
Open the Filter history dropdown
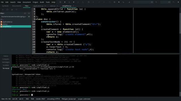[x=29, y=13]
